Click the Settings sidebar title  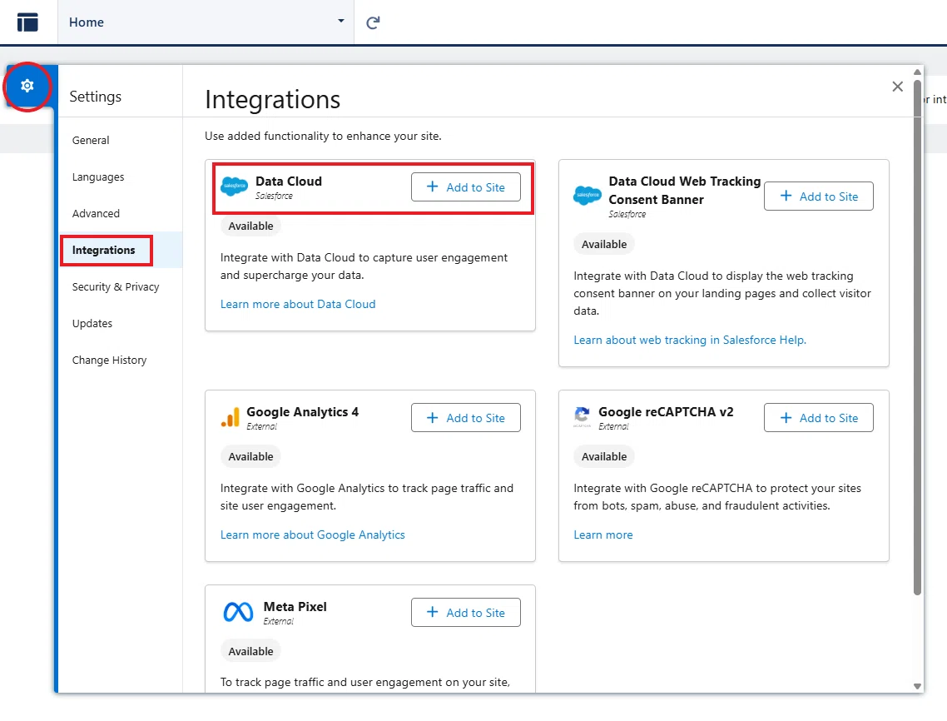[x=96, y=97]
